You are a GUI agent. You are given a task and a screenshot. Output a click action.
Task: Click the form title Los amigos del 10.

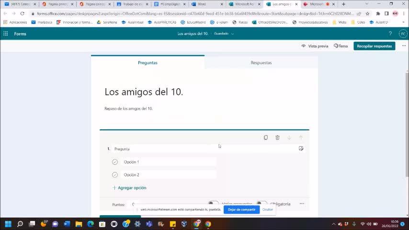tap(144, 92)
